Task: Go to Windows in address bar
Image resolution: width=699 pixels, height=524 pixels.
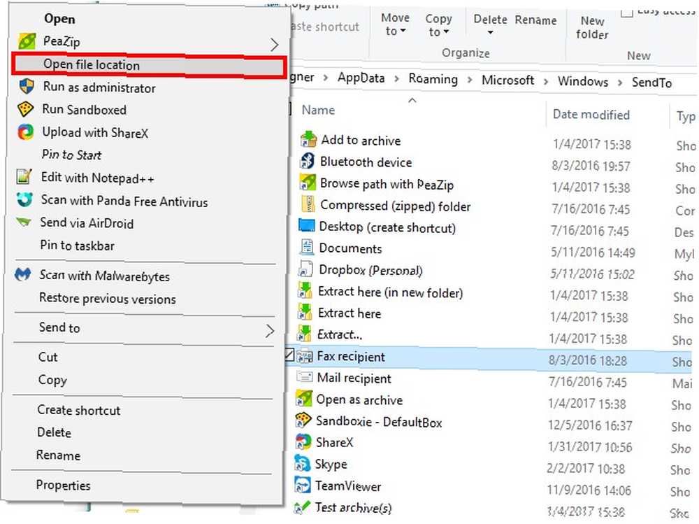Action: 583,82
